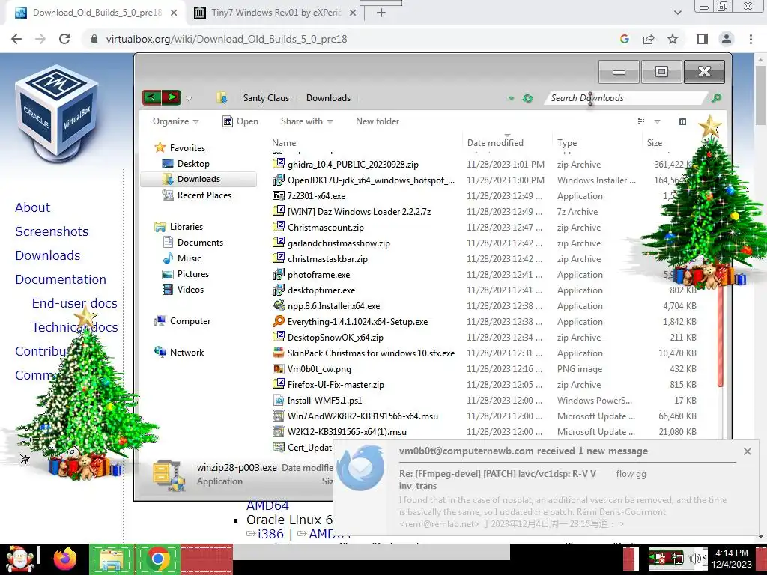This screenshot has width=767, height=575.
Task: Launch Firefox from the taskbar
Action: pos(66,558)
